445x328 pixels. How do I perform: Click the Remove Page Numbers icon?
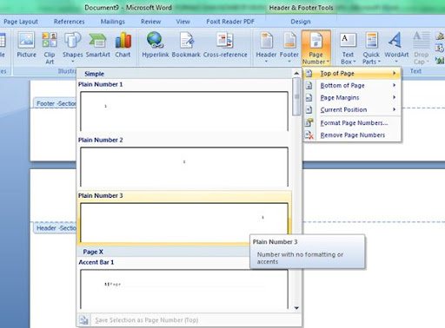[x=309, y=135]
